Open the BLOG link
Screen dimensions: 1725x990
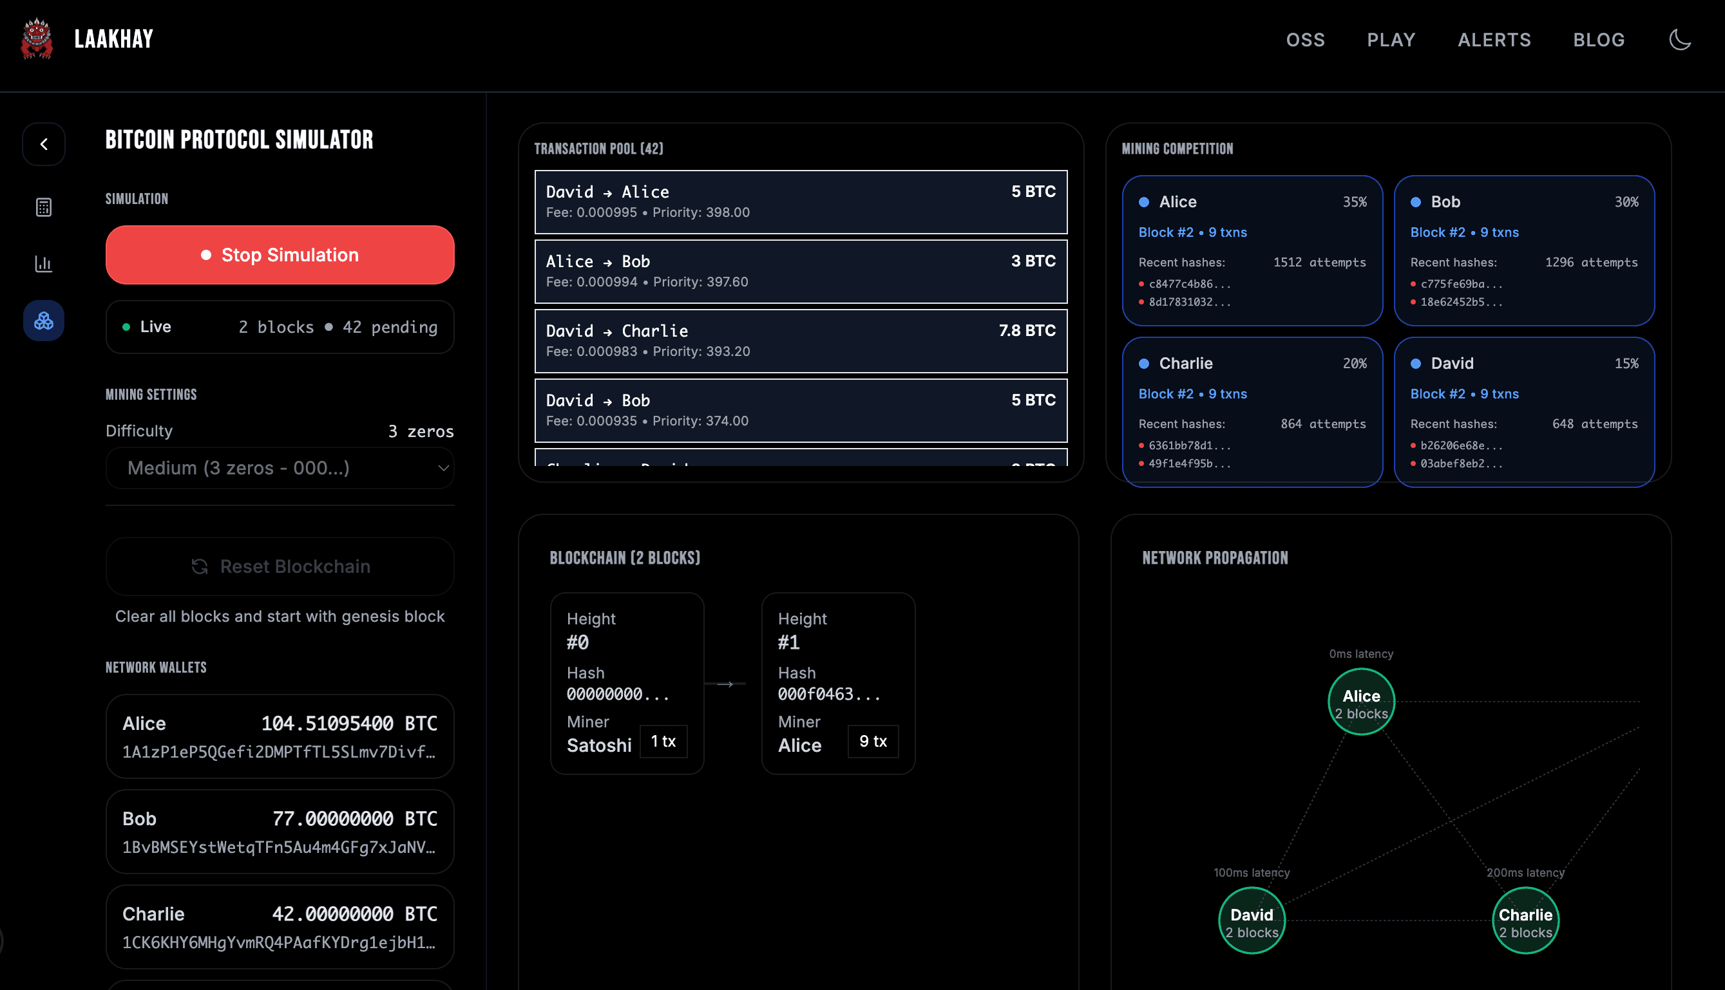coord(1599,39)
